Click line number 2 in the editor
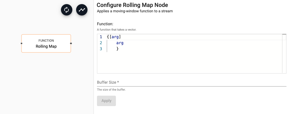 101,43
